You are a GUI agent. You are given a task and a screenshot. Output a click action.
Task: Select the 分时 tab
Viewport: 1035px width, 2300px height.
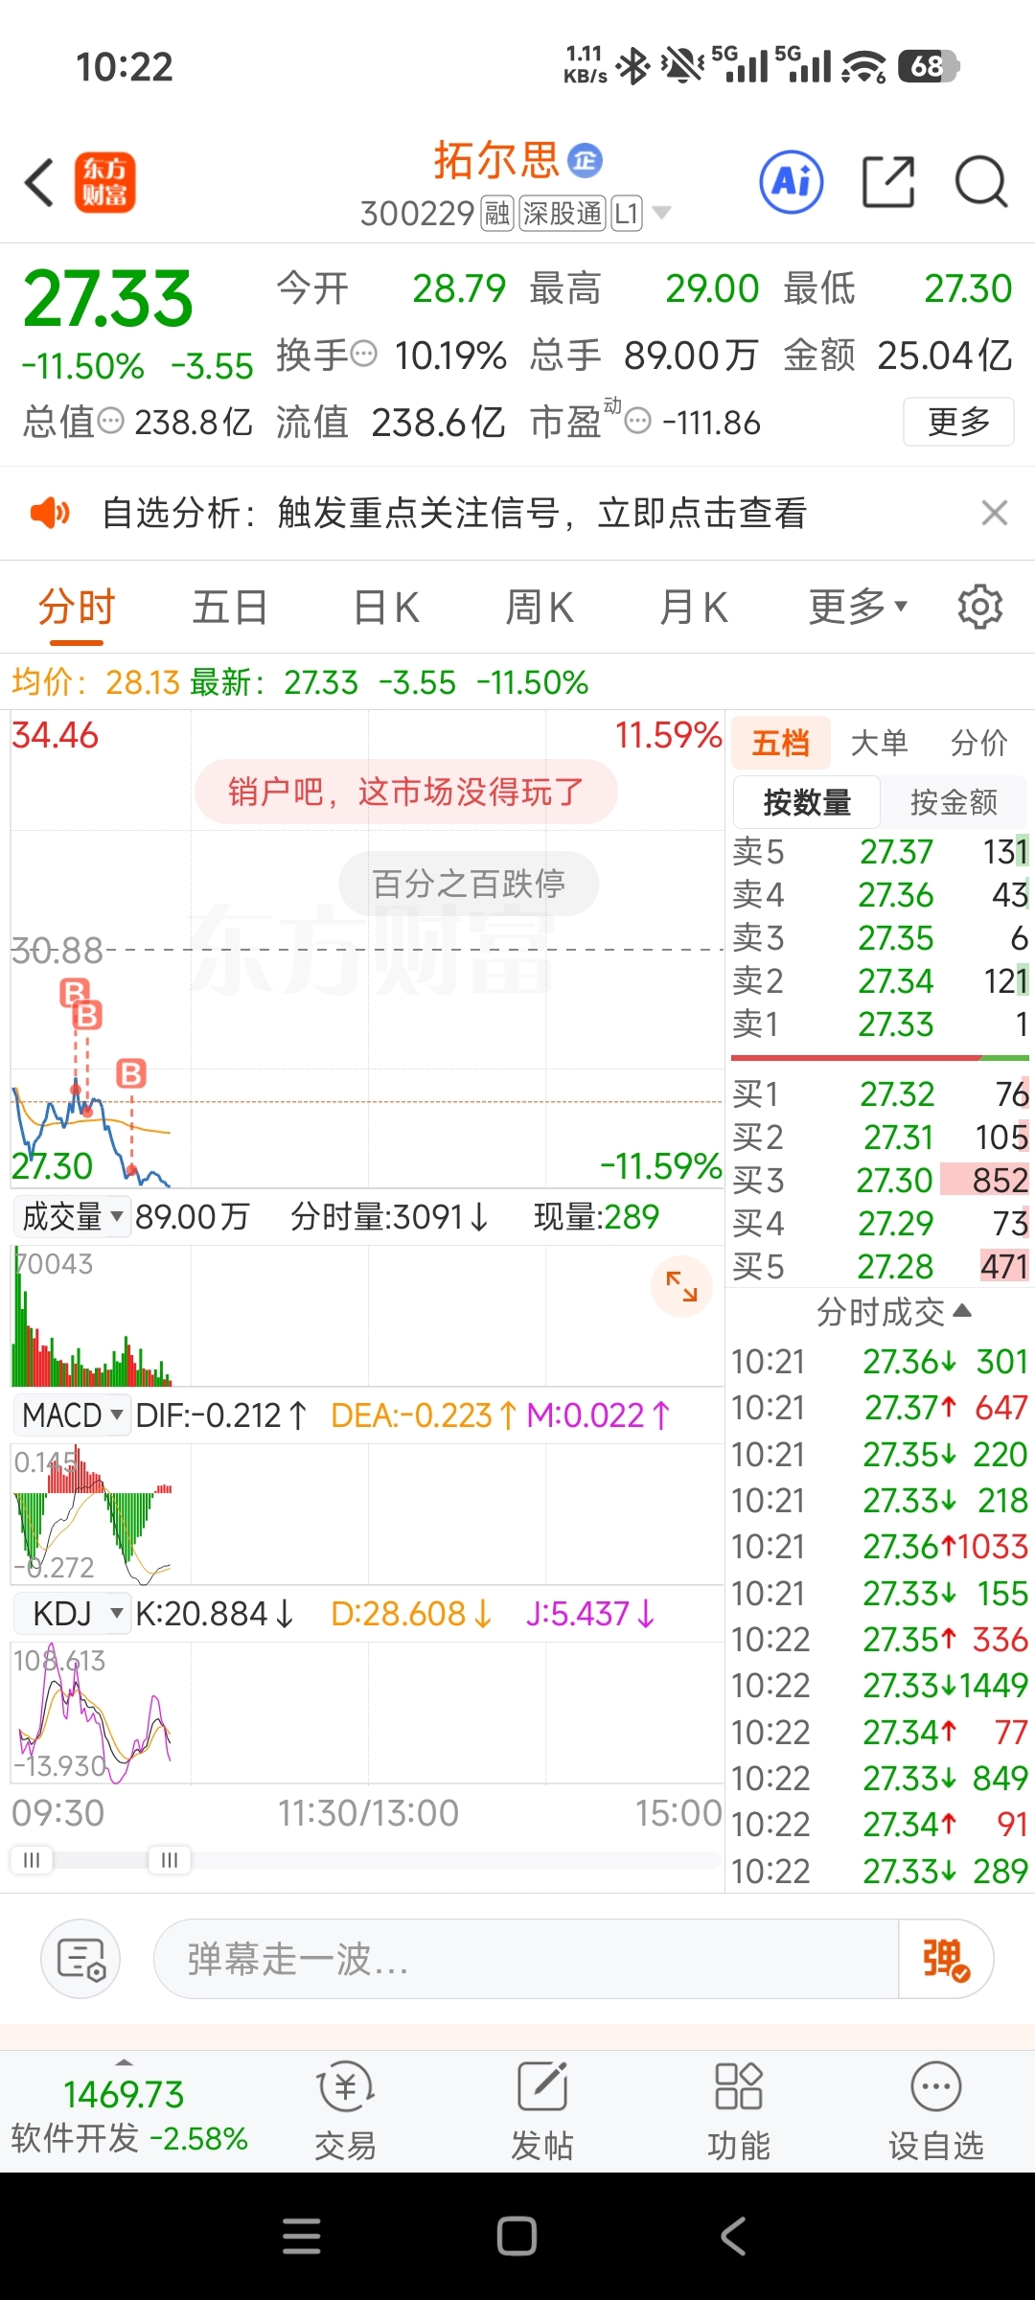coord(77,607)
